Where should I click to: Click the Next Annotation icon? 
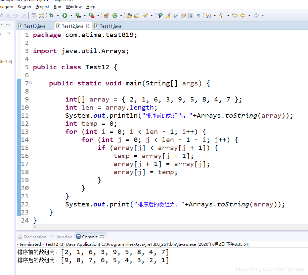[x=208, y=15]
